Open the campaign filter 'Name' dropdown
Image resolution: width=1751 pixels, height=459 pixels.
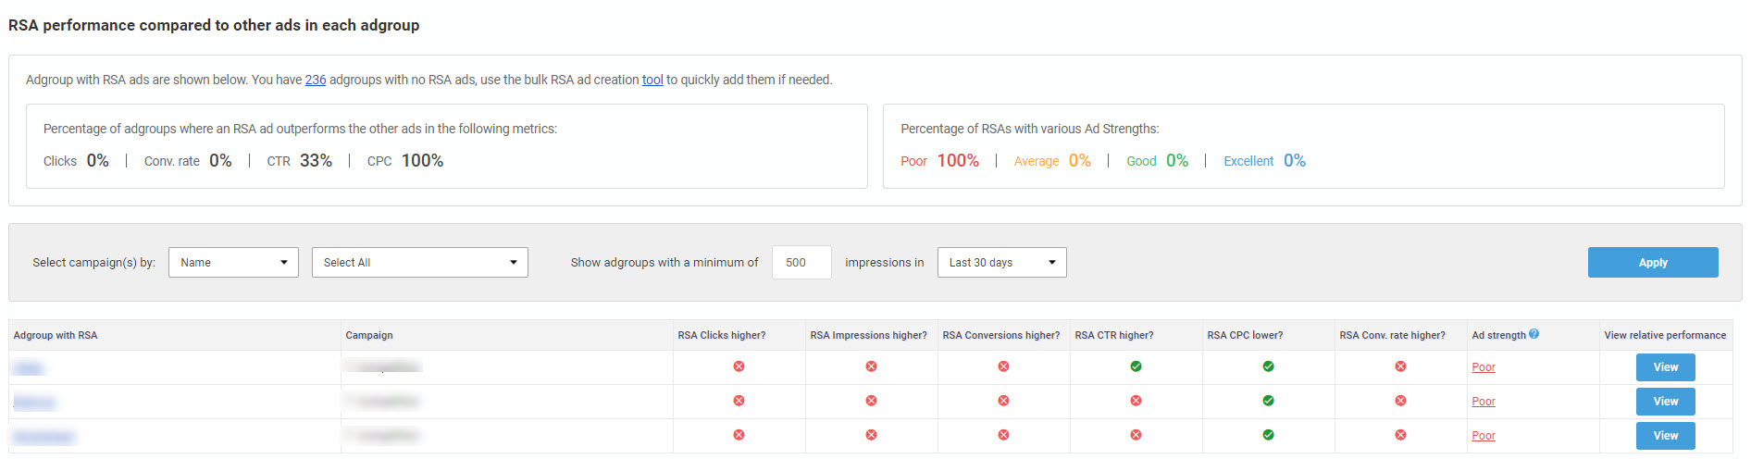pyautogui.click(x=233, y=263)
